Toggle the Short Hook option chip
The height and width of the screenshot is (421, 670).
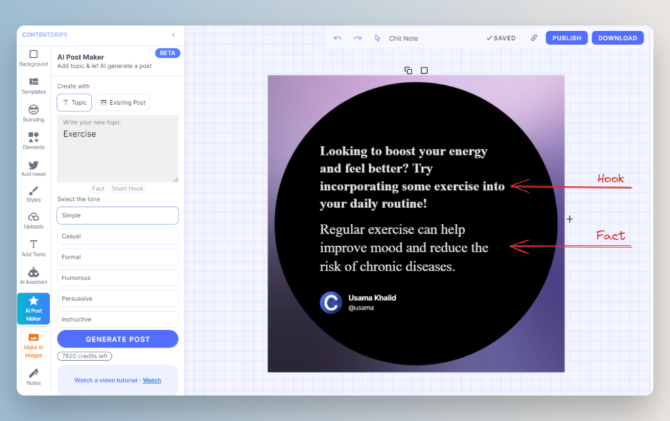click(128, 189)
